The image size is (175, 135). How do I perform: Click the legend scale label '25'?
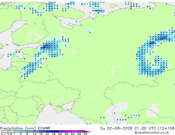54,134
